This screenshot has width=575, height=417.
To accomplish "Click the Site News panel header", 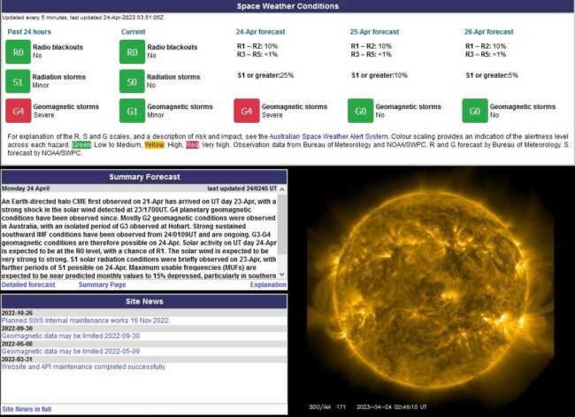I will click(x=144, y=301).
